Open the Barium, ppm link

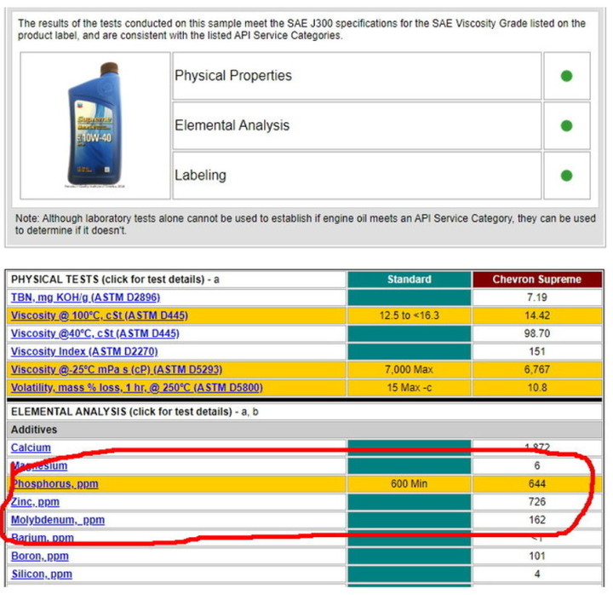(43, 538)
